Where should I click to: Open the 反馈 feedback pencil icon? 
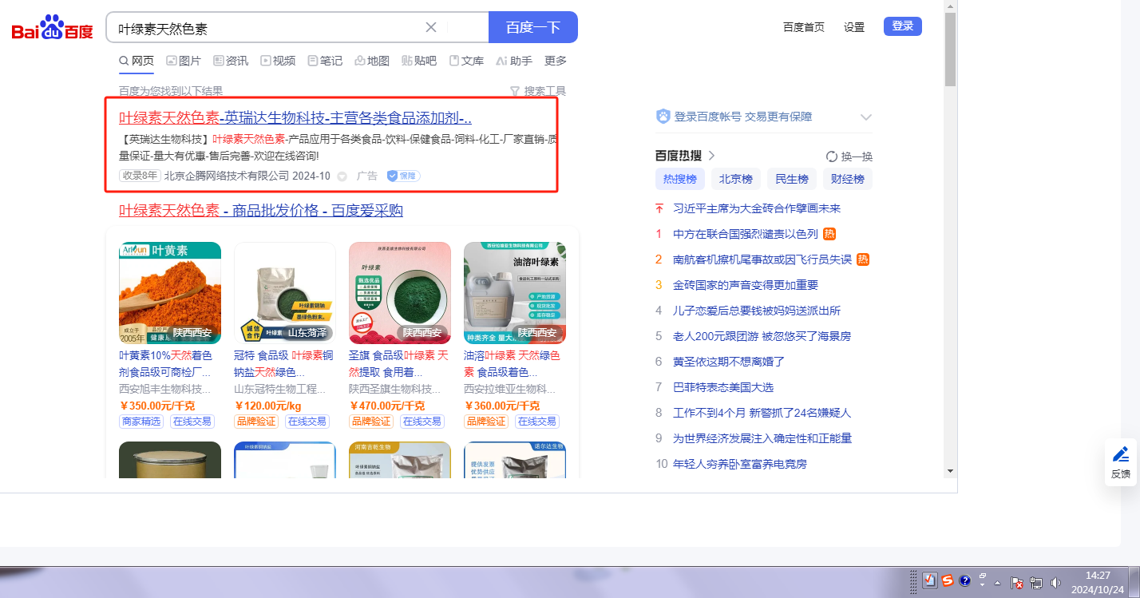point(1121,454)
